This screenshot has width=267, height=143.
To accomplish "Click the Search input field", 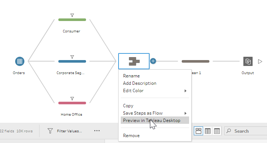I will [246, 131].
